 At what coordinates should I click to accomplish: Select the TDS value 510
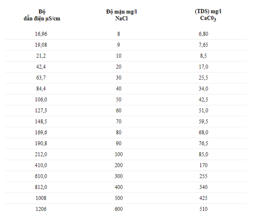[x=203, y=208]
